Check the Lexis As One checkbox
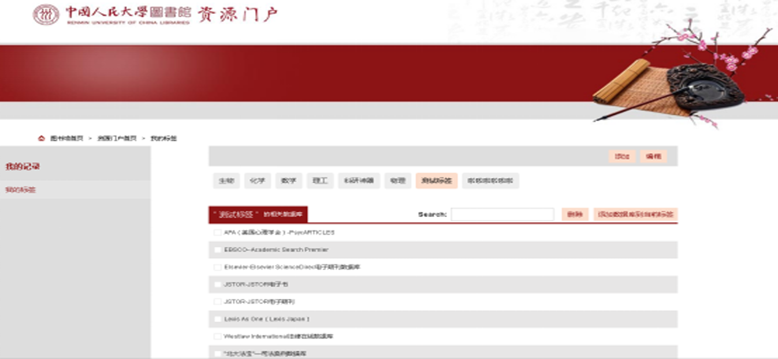 [218, 319]
